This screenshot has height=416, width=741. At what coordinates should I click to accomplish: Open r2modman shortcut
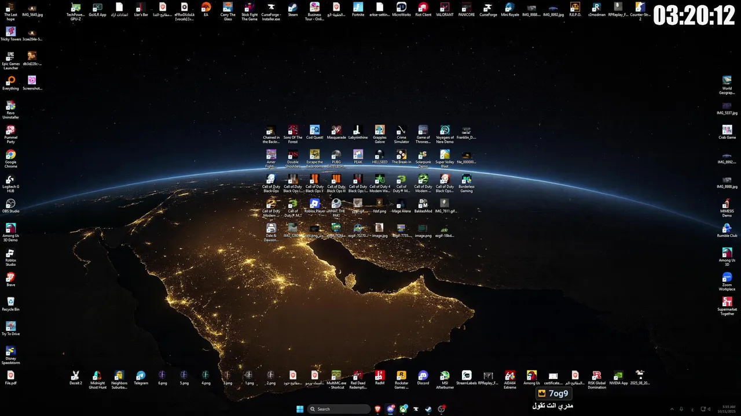[596, 9]
